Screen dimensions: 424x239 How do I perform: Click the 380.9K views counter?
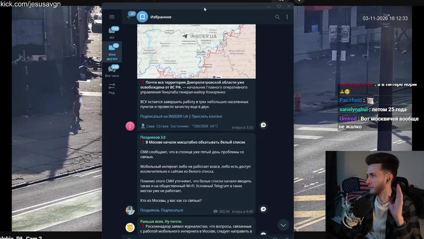coord(222,211)
